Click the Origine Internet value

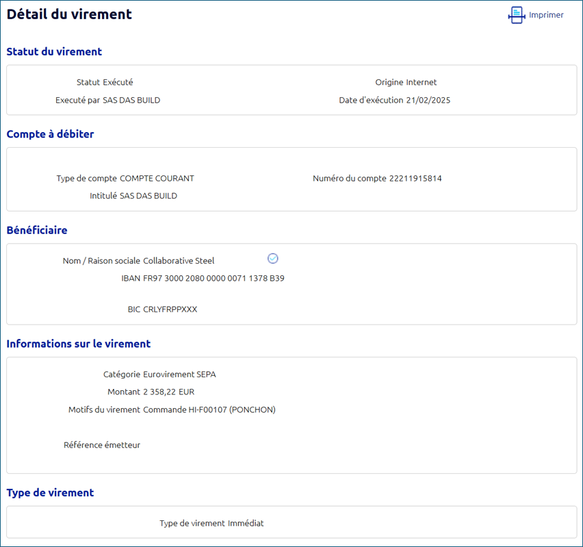(421, 82)
